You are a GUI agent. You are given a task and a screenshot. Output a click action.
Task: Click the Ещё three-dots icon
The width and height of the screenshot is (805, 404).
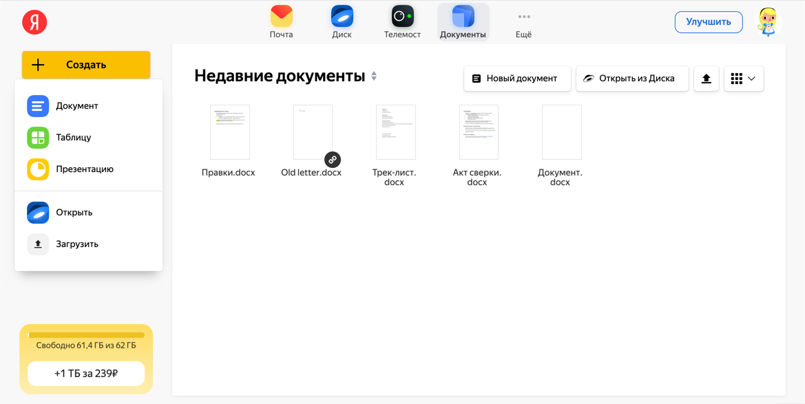523,17
